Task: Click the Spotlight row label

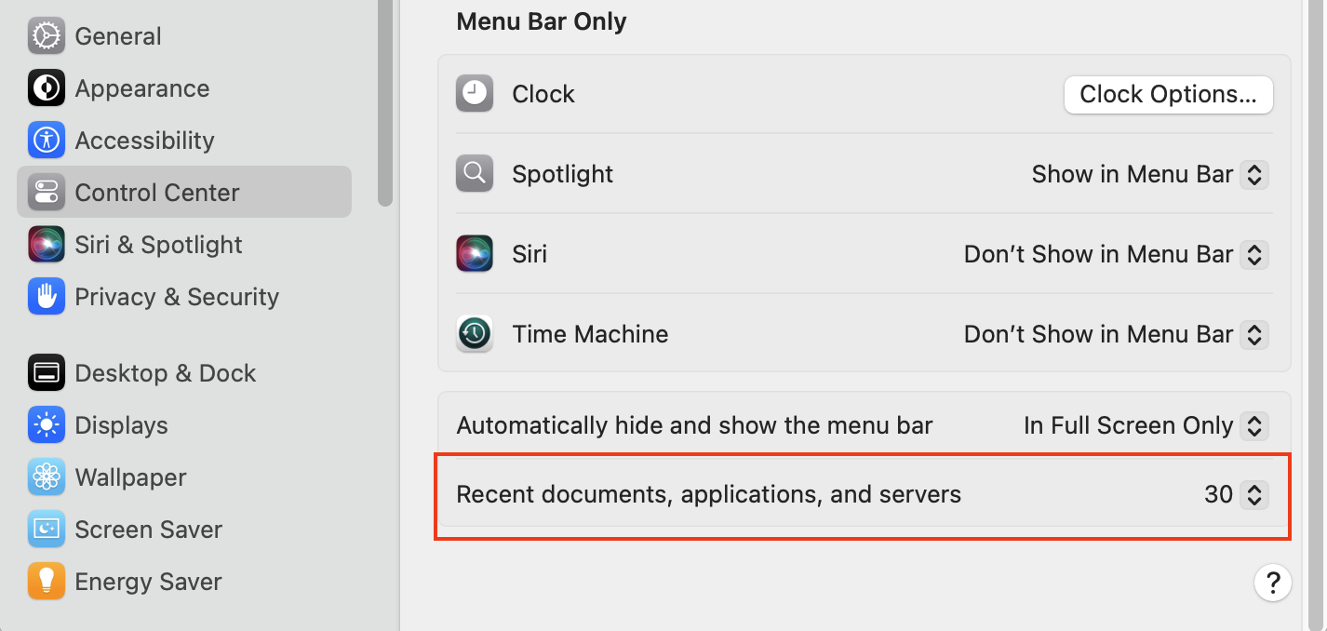Action: pyautogui.click(x=563, y=174)
